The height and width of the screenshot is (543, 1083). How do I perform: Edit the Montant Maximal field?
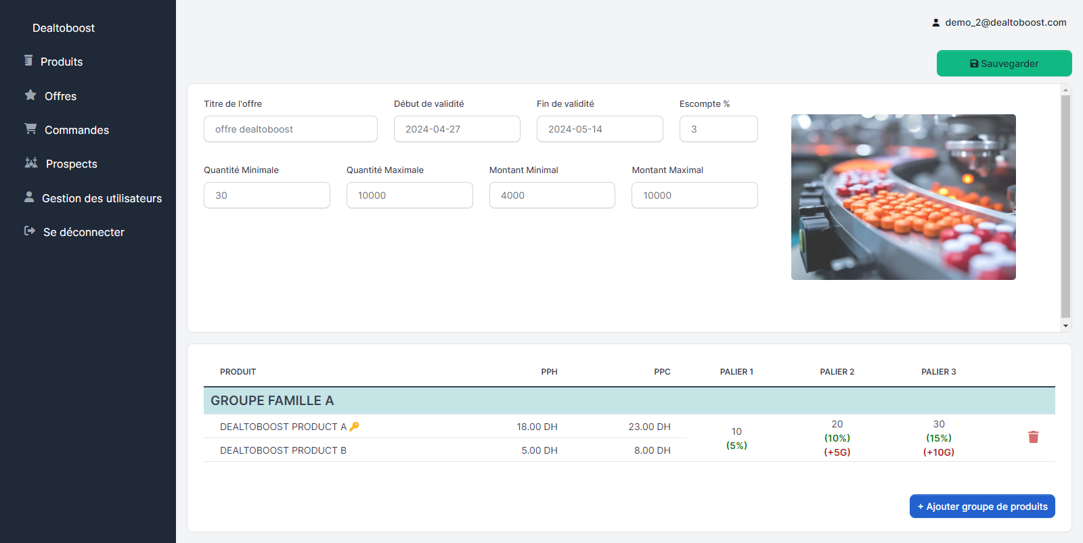[x=694, y=195]
